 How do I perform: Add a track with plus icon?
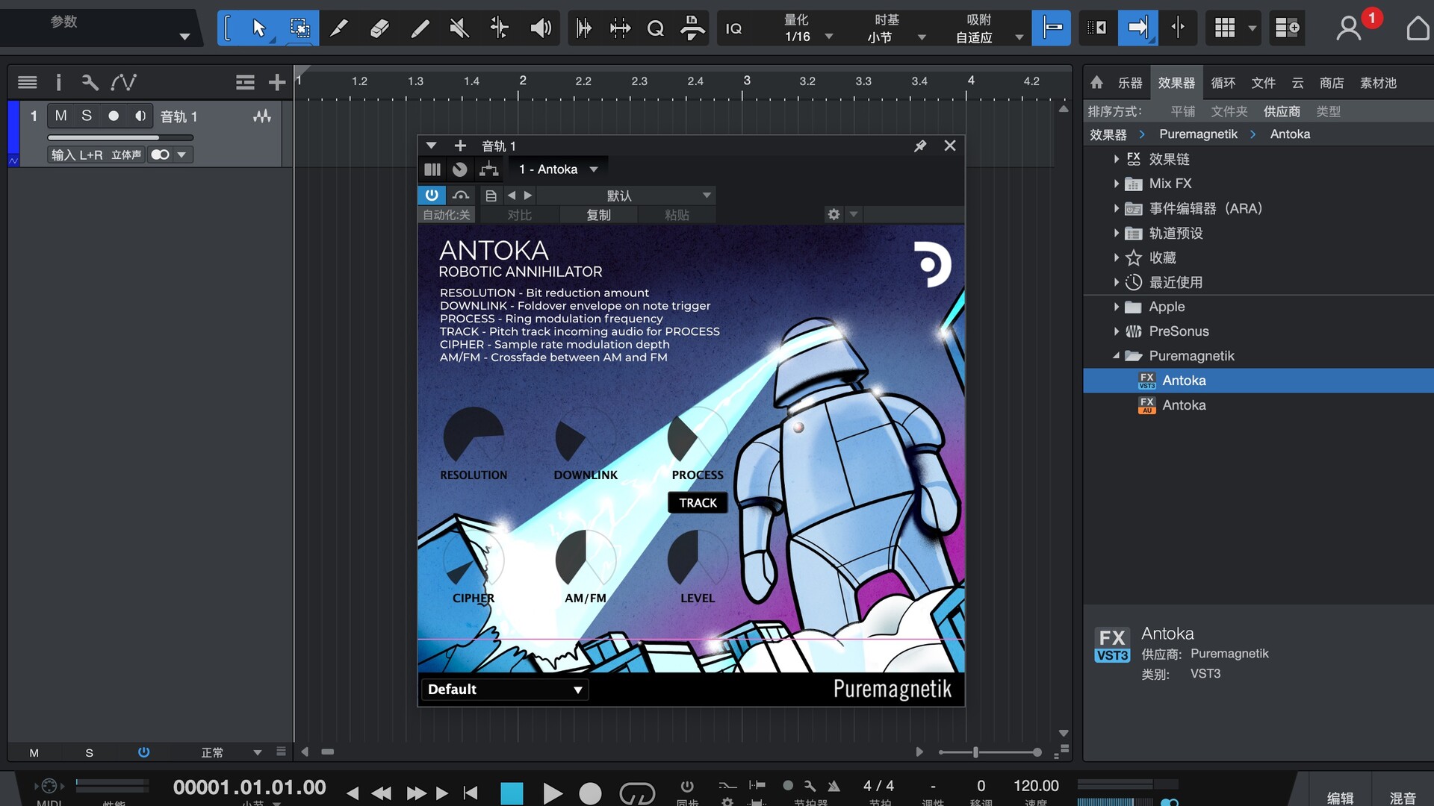point(277,82)
